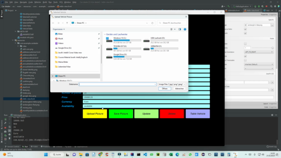Open the File menu in IntelliJ
281x158 pixels.
7,2
